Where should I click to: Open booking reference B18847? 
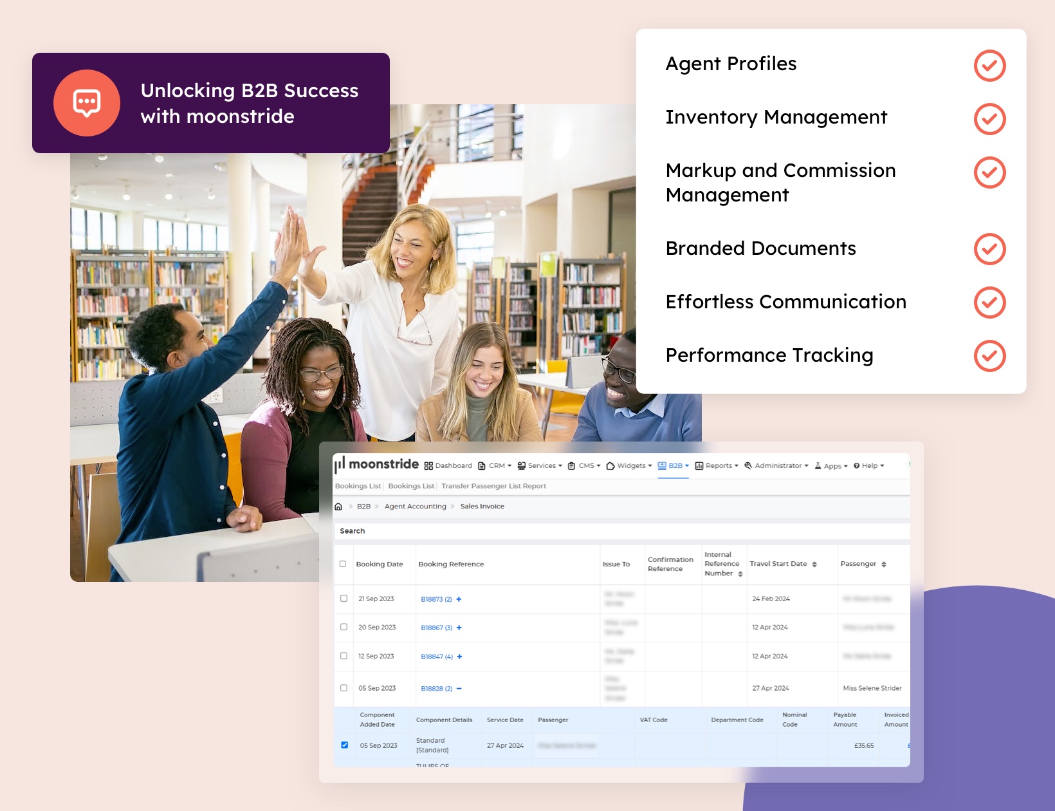pyautogui.click(x=437, y=657)
